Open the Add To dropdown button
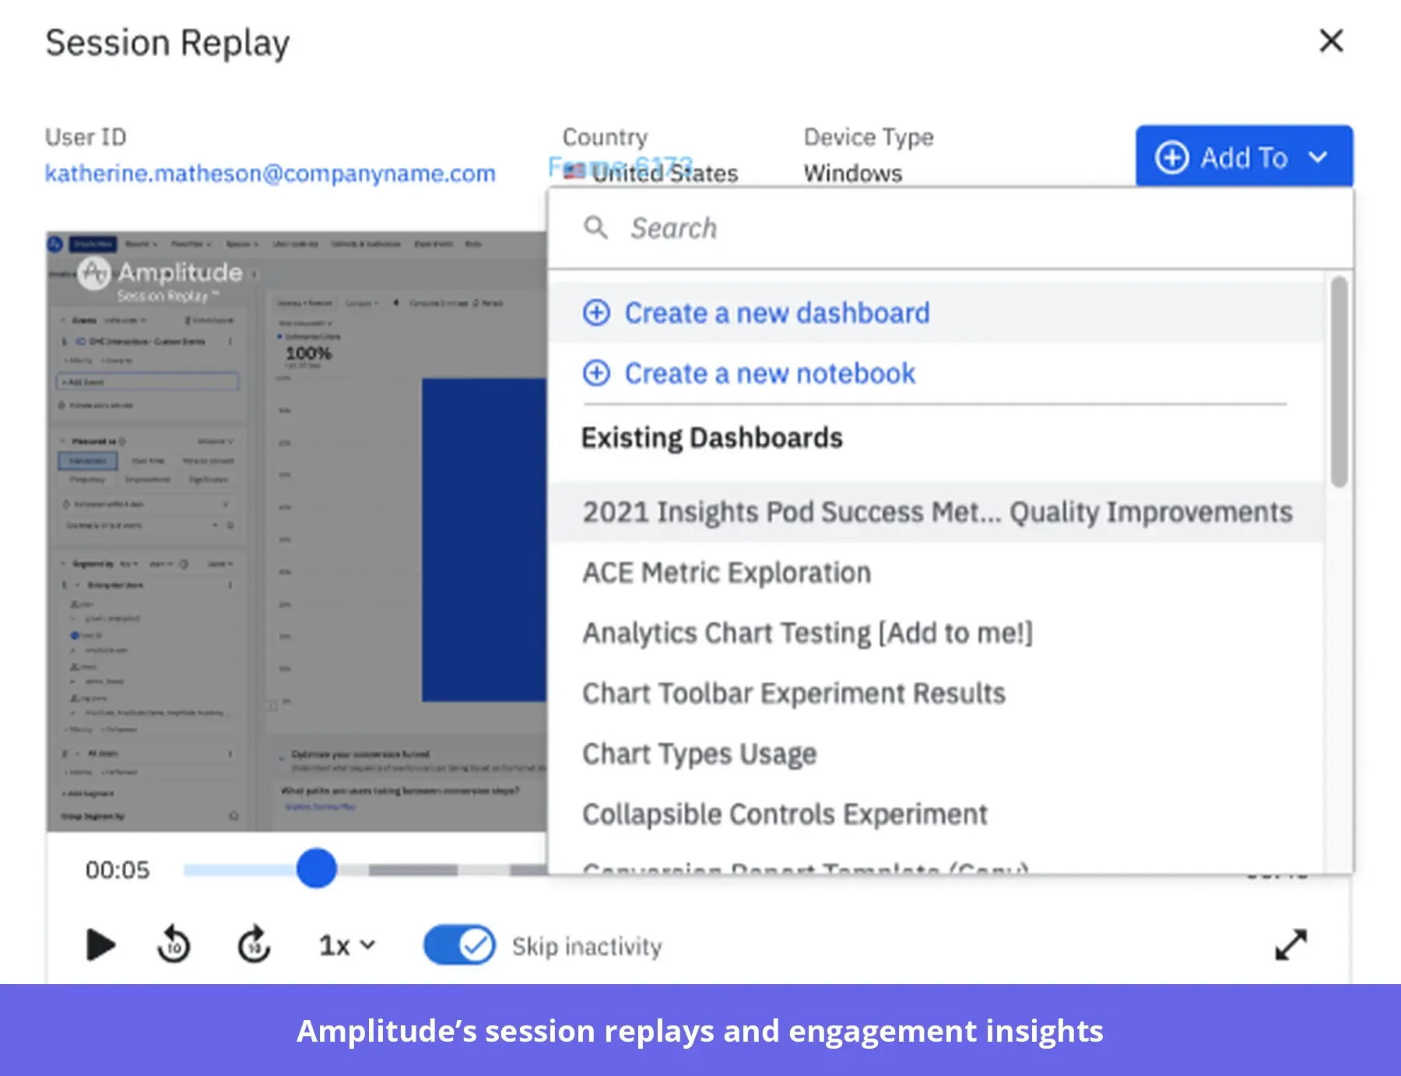1401x1076 pixels. click(x=1244, y=156)
